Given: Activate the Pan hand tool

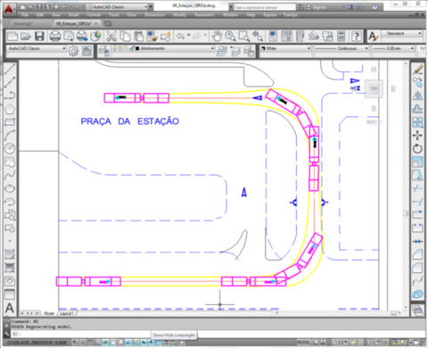Looking at the screenshot, I should [x=217, y=37].
